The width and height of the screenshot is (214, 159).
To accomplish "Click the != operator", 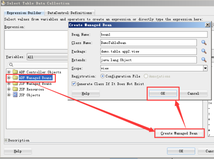I will 210,103.
